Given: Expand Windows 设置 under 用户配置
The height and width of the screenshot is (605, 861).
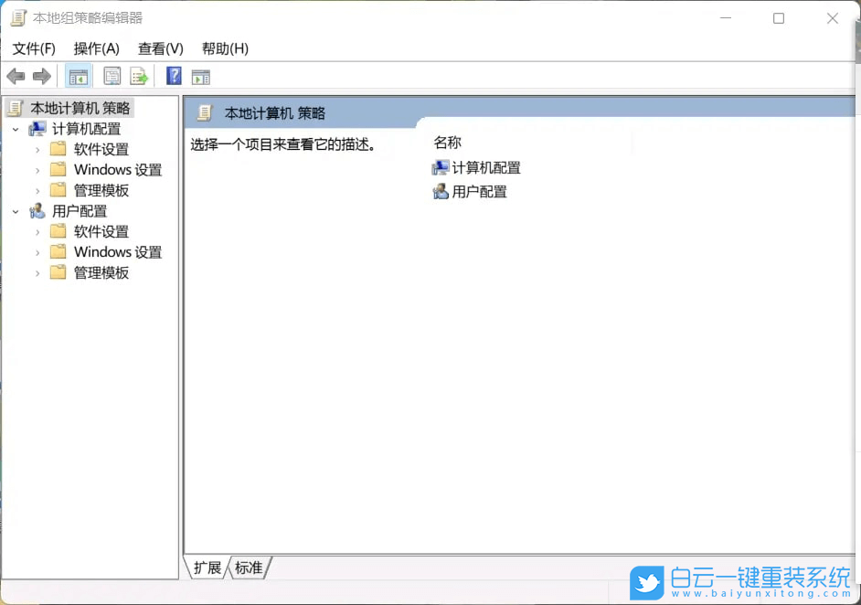Looking at the screenshot, I should (x=37, y=251).
